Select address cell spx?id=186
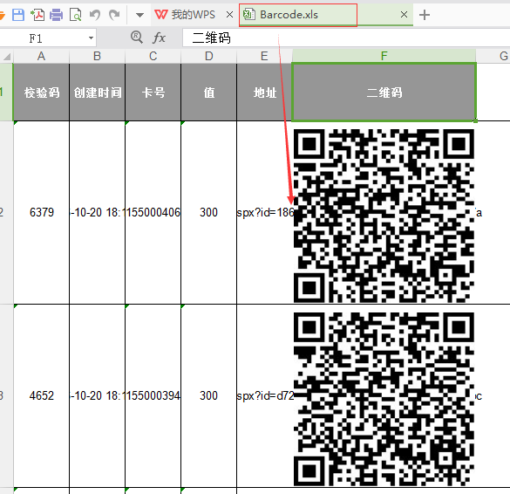This screenshot has height=494, width=510. [x=264, y=213]
